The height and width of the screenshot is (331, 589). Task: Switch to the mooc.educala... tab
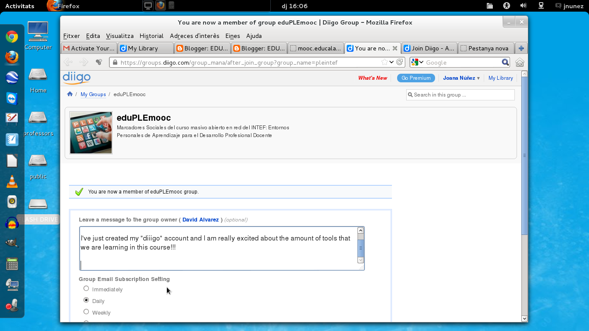316,48
